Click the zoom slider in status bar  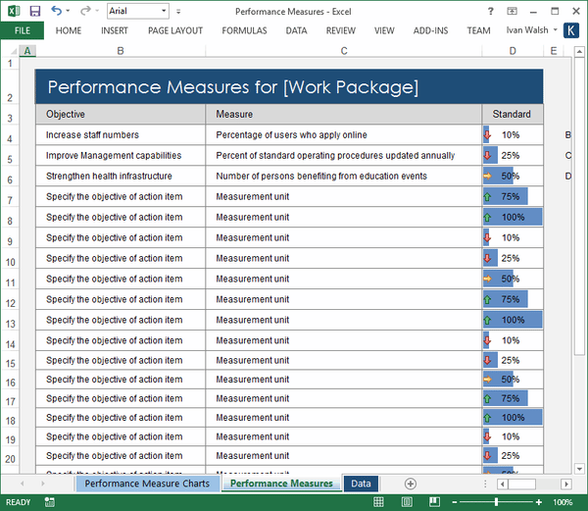(496, 502)
